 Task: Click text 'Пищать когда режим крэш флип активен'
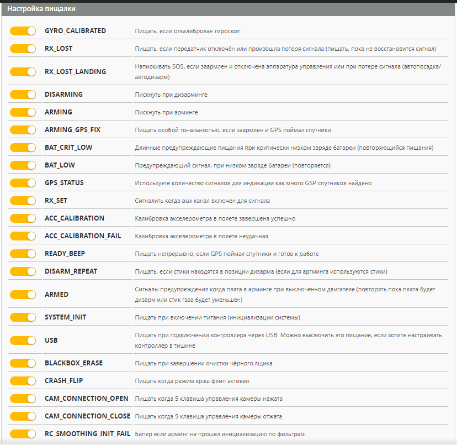tap(192, 381)
